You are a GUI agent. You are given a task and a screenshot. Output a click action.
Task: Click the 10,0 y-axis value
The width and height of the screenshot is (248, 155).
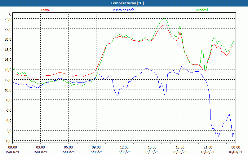coord(8,90)
